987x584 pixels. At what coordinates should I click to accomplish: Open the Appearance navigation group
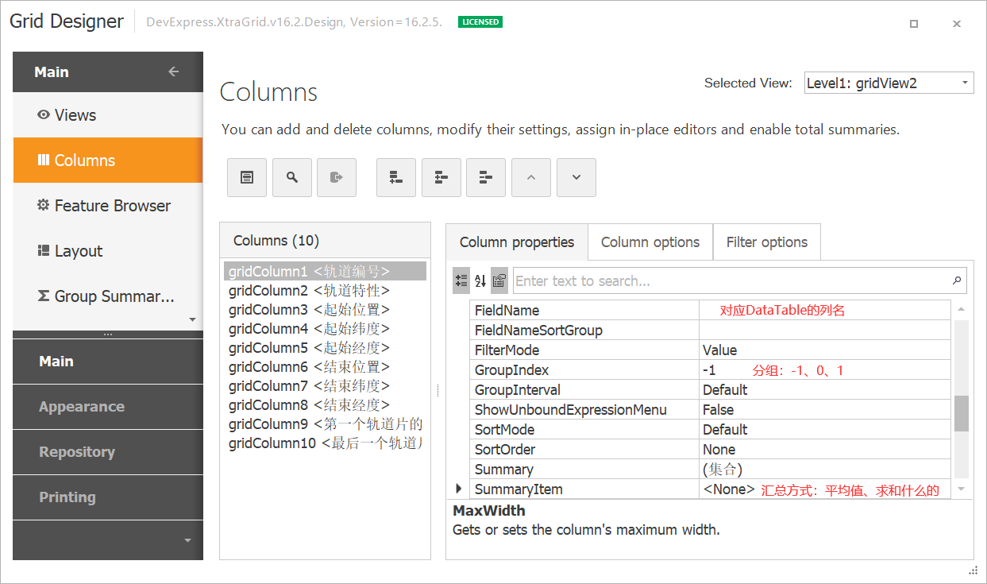click(108, 407)
